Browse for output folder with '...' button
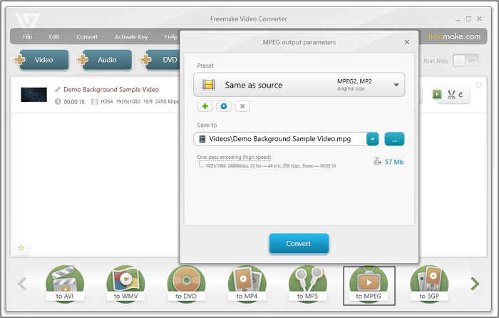The image size is (499, 318). (394, 139)
